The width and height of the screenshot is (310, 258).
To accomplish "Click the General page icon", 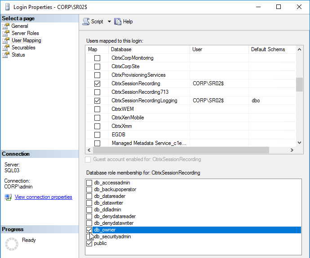I will pyautogui.click(x=6, y=26).
